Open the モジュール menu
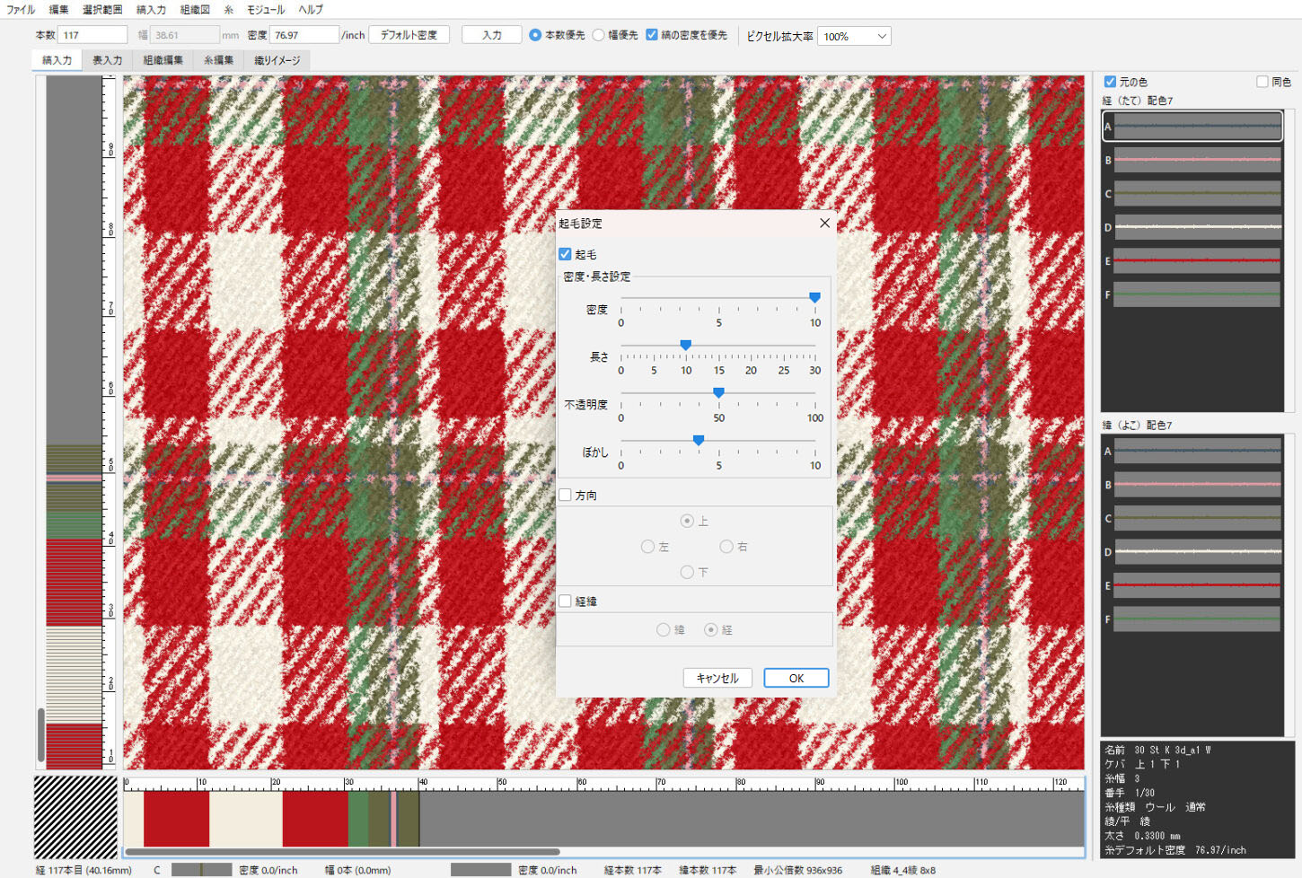This screenshot has height=878, width=1302. [x=266, y=10]
